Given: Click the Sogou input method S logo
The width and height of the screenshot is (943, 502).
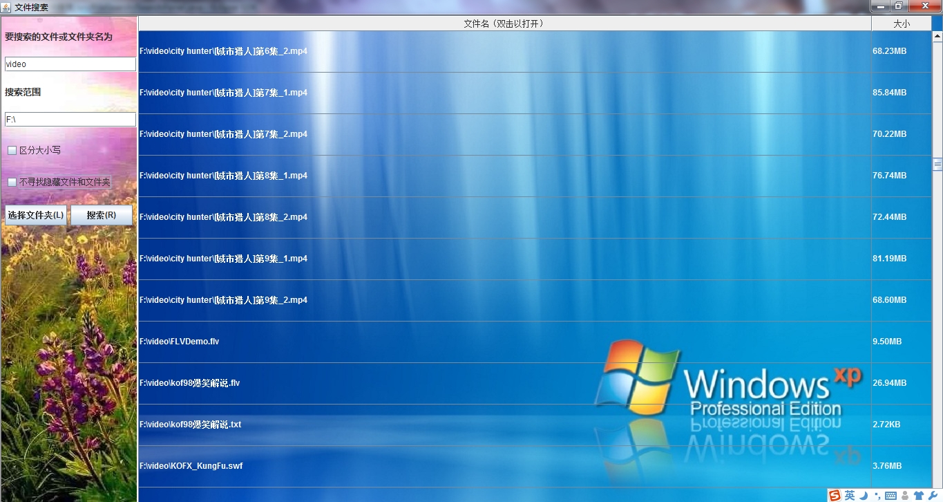Looking at the screenshot, I should pos(835,495).
